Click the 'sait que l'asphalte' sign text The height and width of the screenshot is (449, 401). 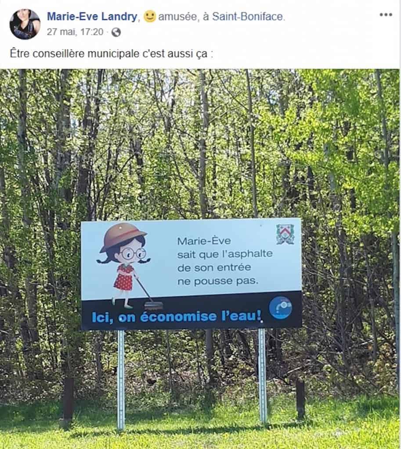pyautogui.click(x=225, y=254)
